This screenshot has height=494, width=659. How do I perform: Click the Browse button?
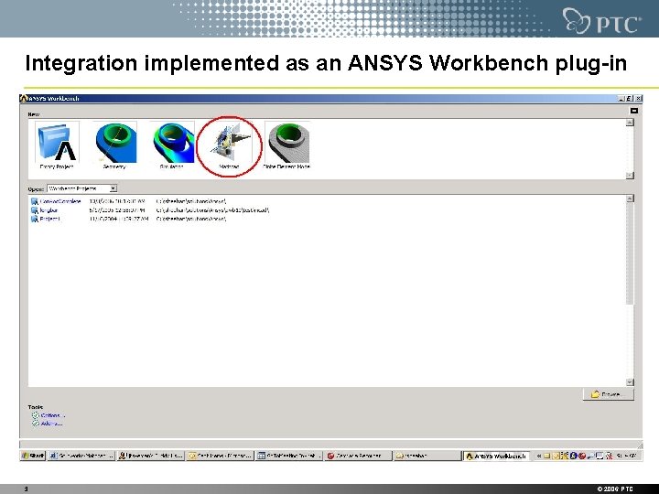(608, 394)
